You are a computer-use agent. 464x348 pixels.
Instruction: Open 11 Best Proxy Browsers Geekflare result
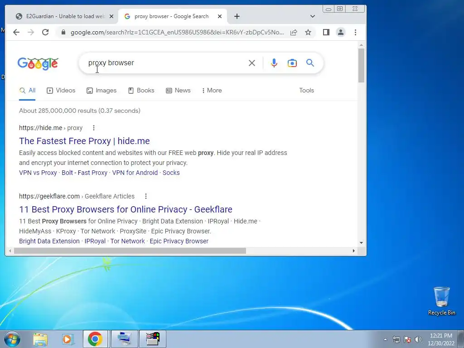coord(126,209)
